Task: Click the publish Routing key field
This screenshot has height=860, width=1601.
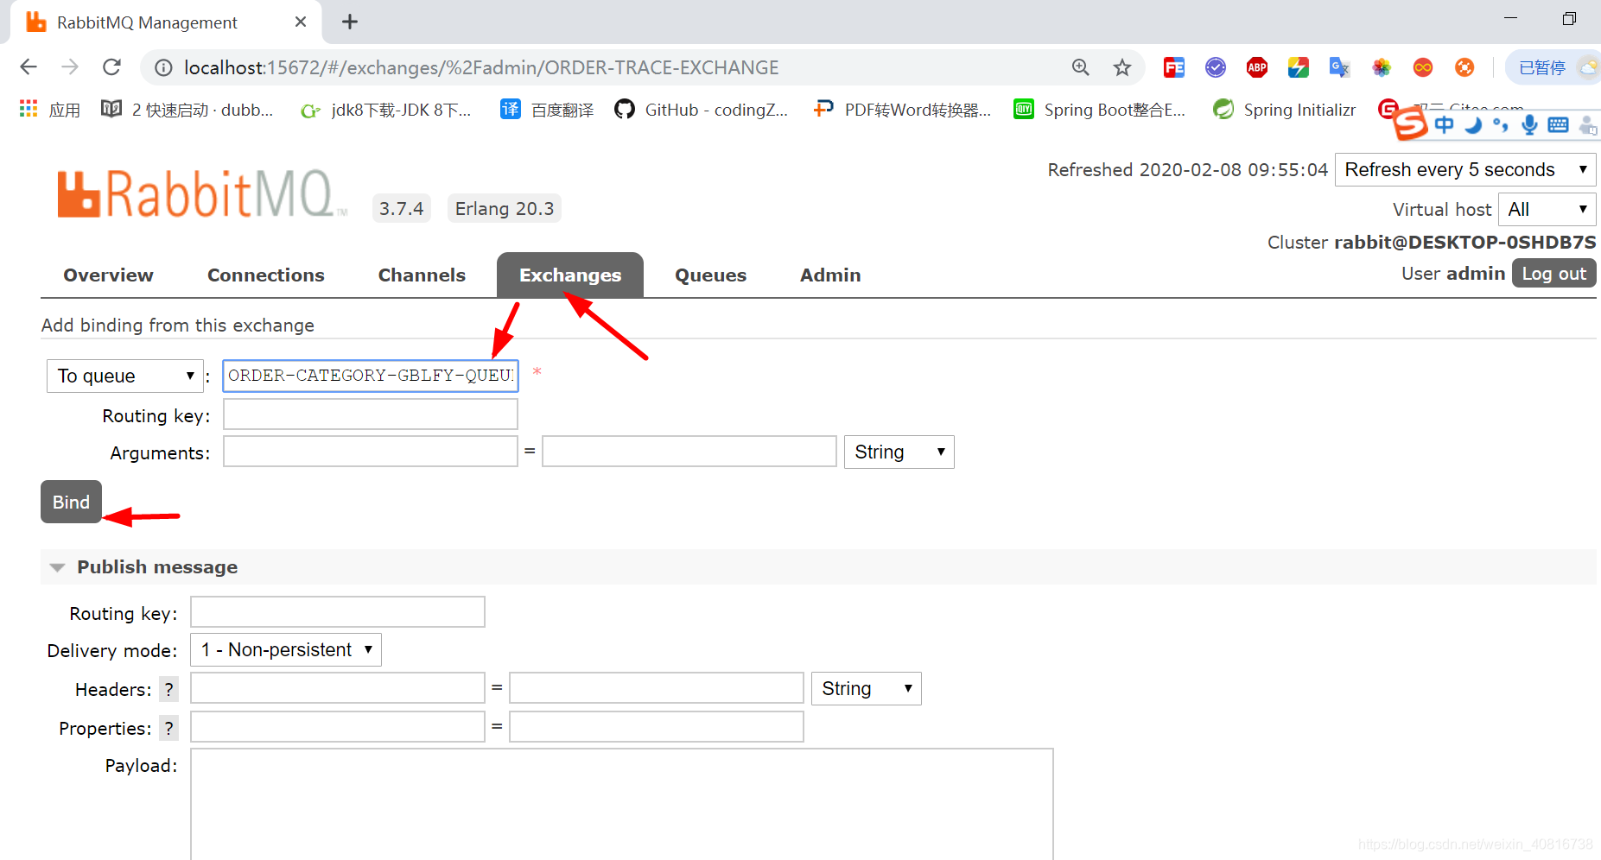Action: 338,611
